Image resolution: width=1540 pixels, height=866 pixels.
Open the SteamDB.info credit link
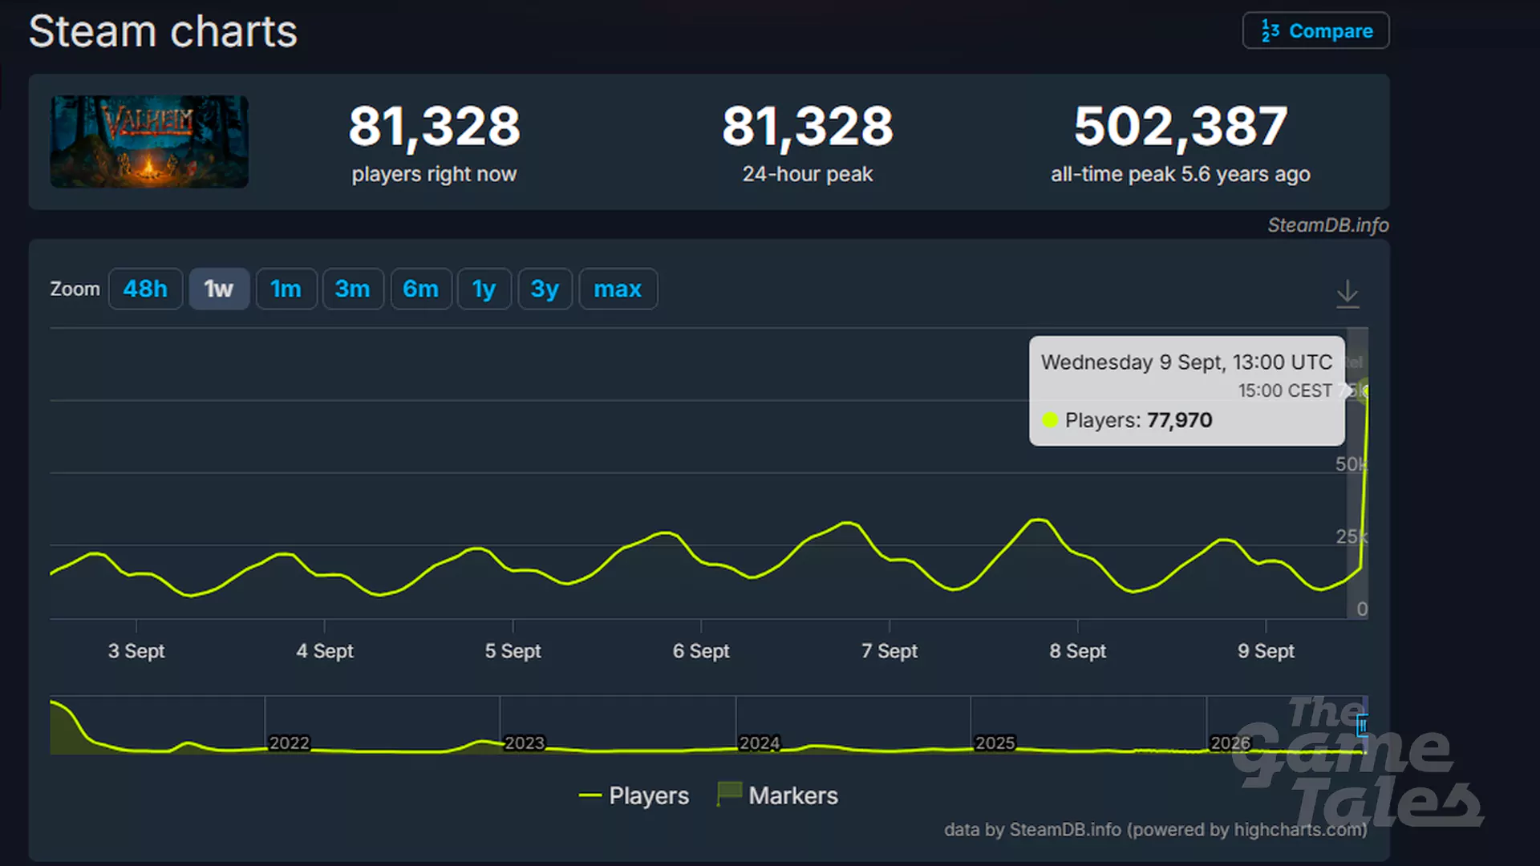pyautogui.click(x=1327, y=225)
